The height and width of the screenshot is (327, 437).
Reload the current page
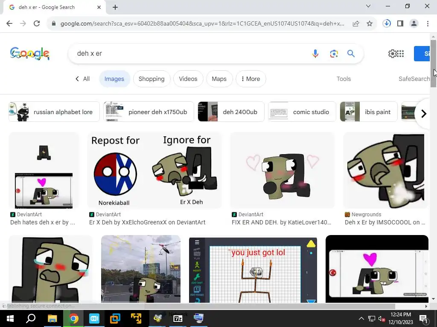[37, 24]
